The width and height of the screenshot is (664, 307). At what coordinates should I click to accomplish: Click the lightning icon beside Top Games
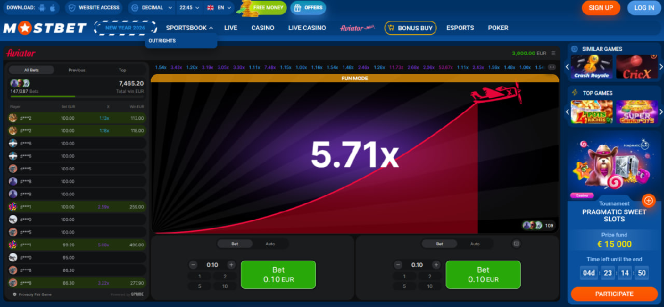pos(574,93)
